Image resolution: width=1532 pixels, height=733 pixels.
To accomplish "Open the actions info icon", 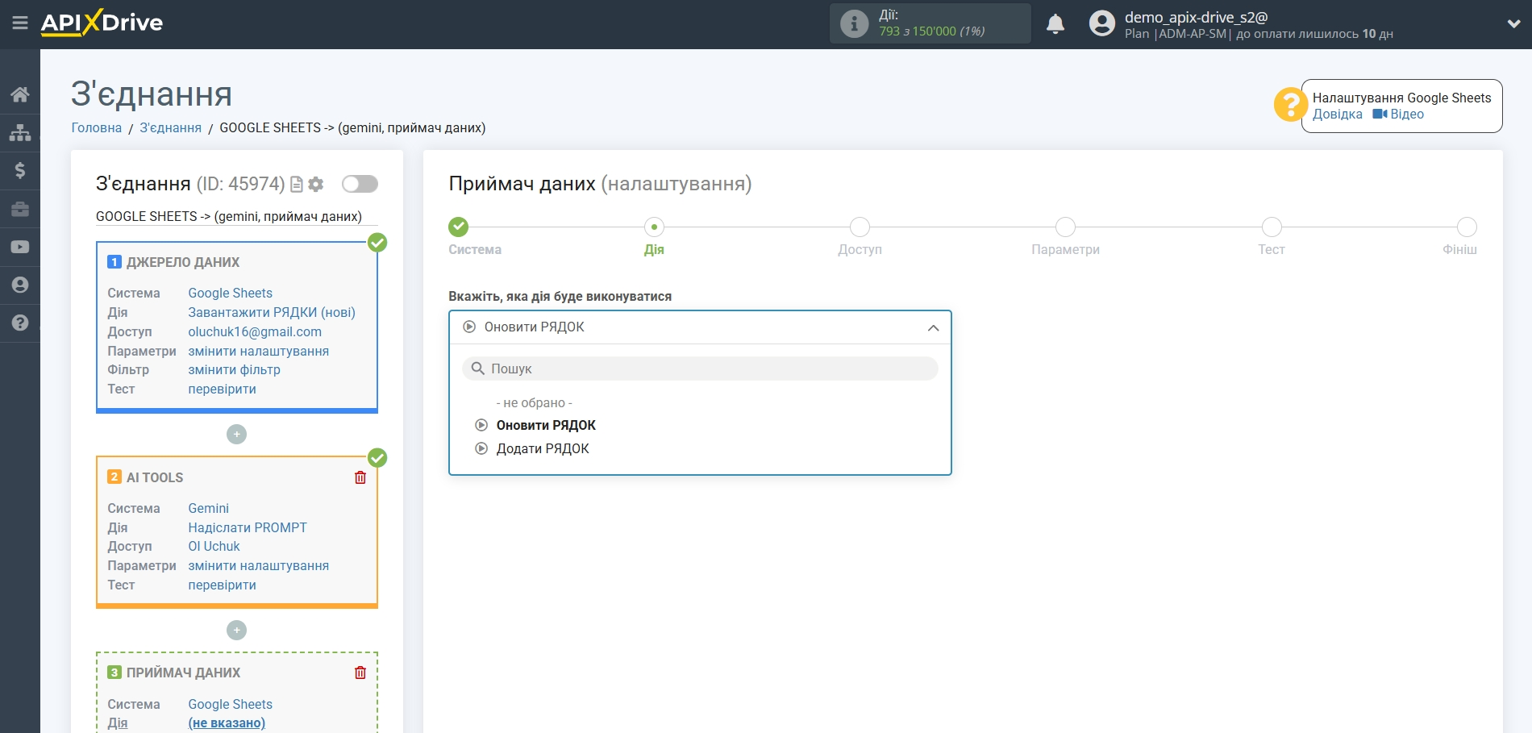I will tap(854, 23).
